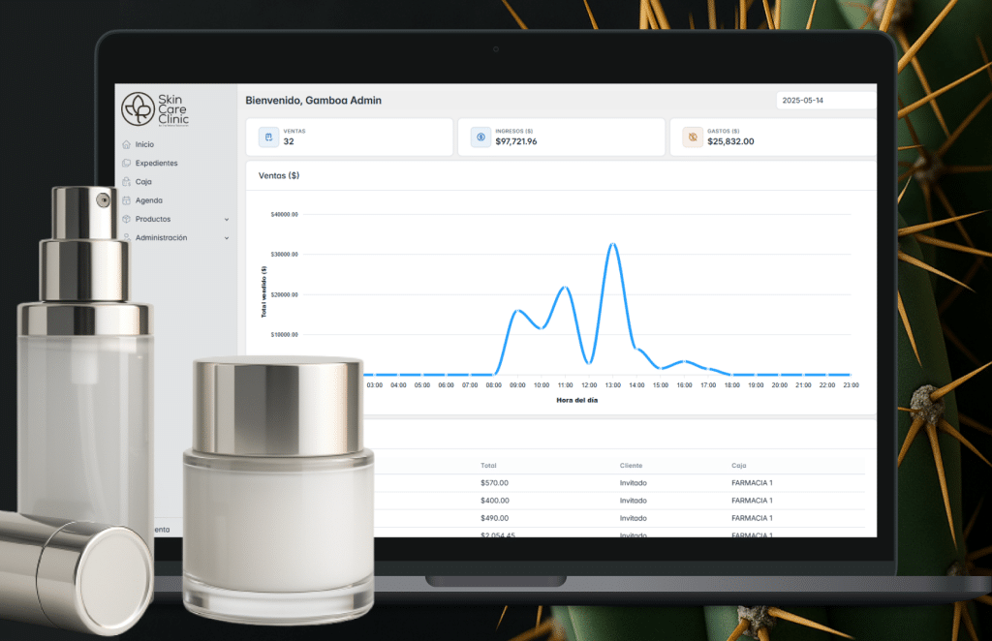Click the Ventas card cart icon
Screen dimensions: 992x641
point(268,137)
